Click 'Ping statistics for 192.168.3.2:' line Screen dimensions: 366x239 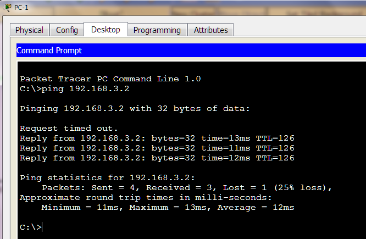point(107,178)
